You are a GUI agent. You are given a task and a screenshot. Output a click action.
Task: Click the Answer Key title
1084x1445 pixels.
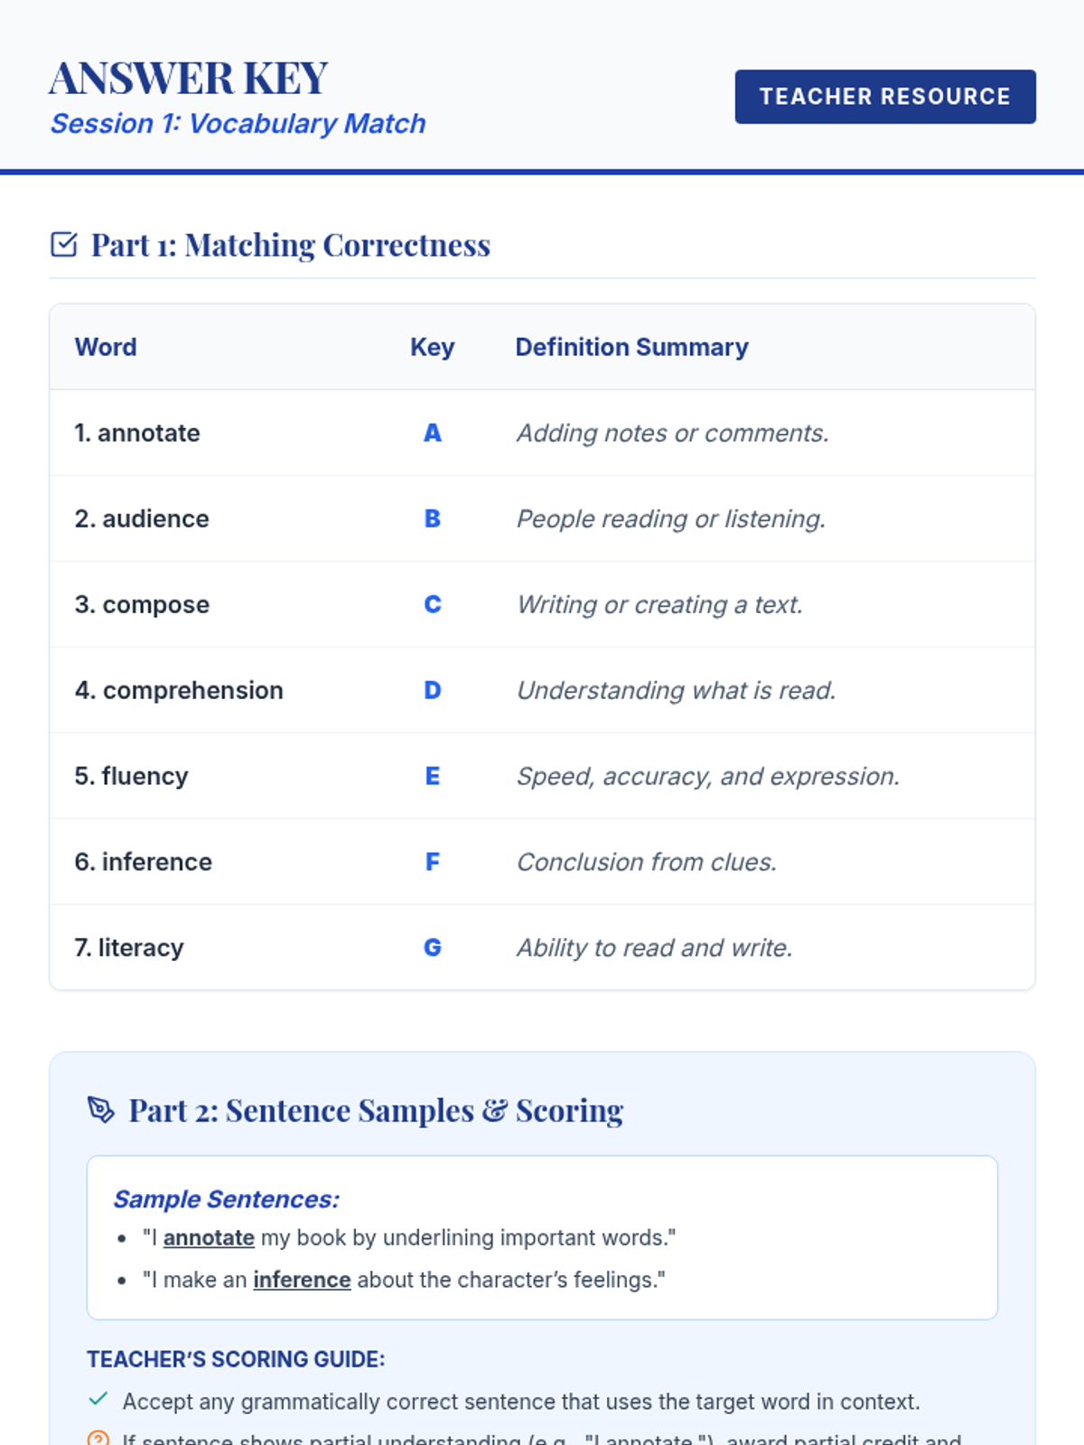click(189, 79)
